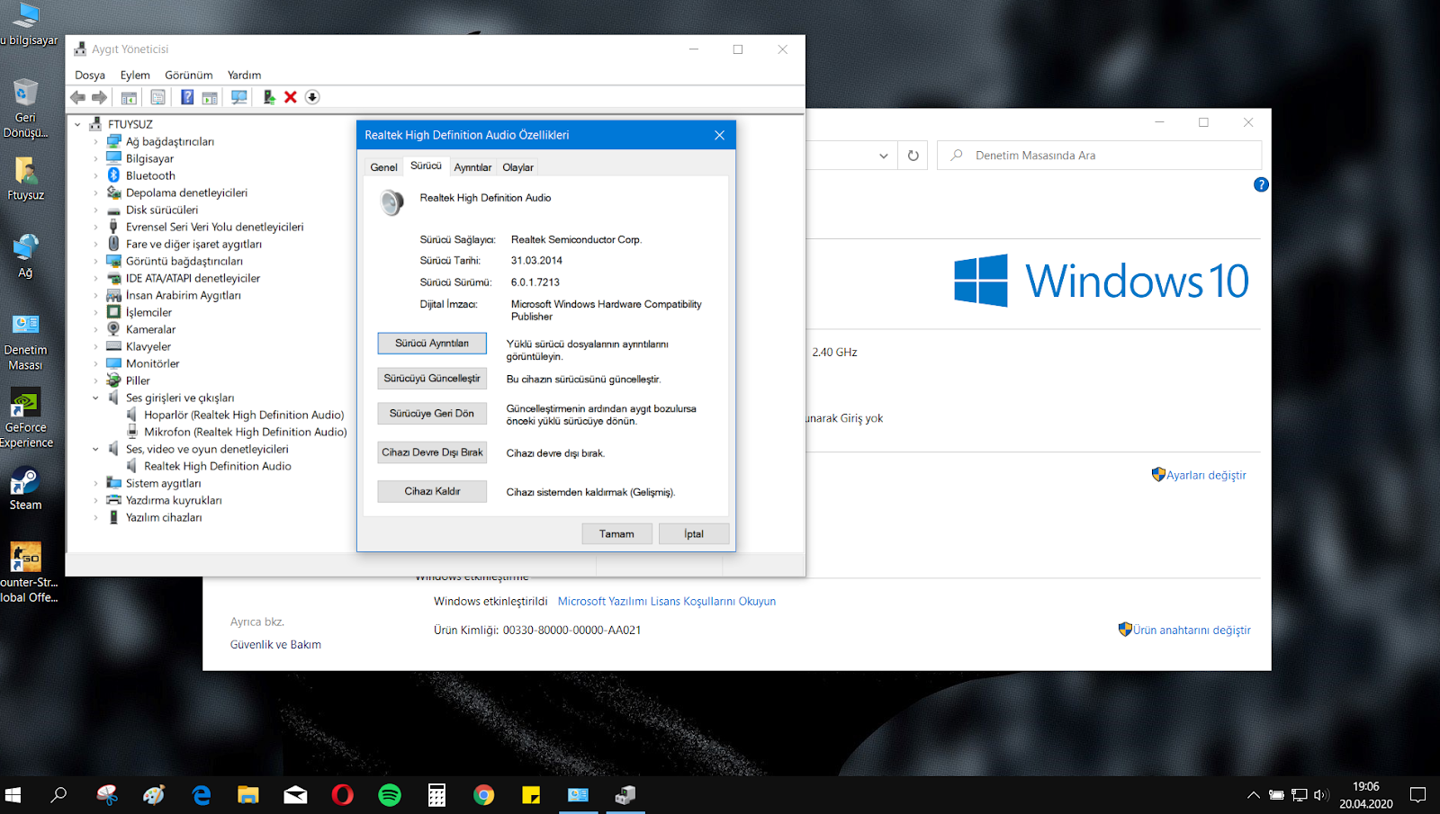Screen dimensions: 1440x814
Task: Click the black down-arrow disable device icon
Action: click(x=312, y=97)
